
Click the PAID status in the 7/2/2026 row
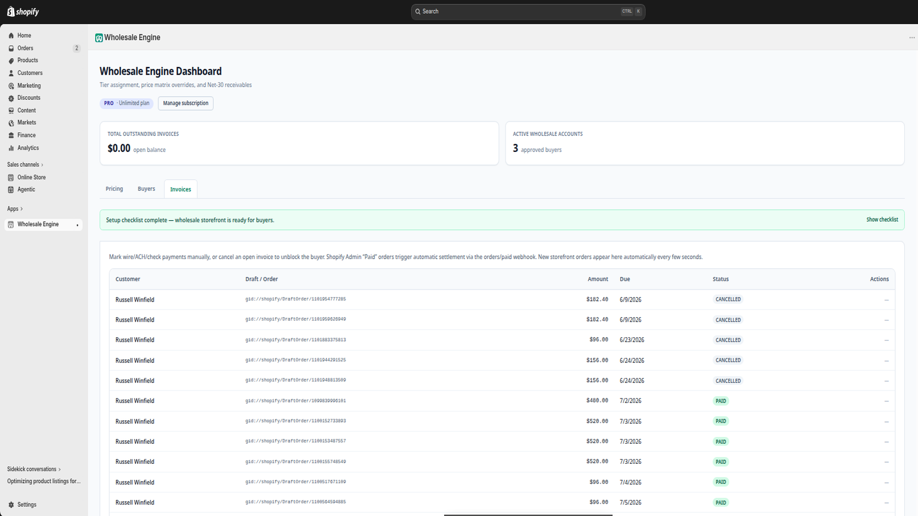(721, 401)
